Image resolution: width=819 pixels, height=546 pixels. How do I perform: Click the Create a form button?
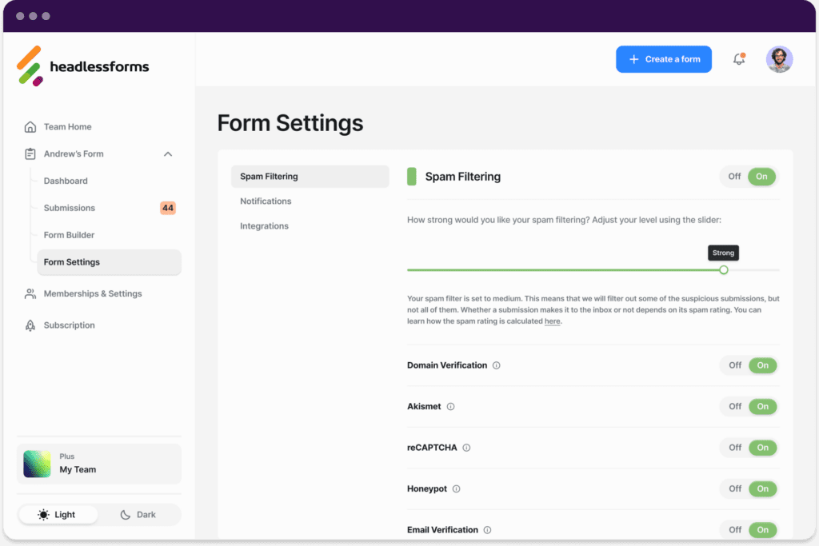click(664, 59)
